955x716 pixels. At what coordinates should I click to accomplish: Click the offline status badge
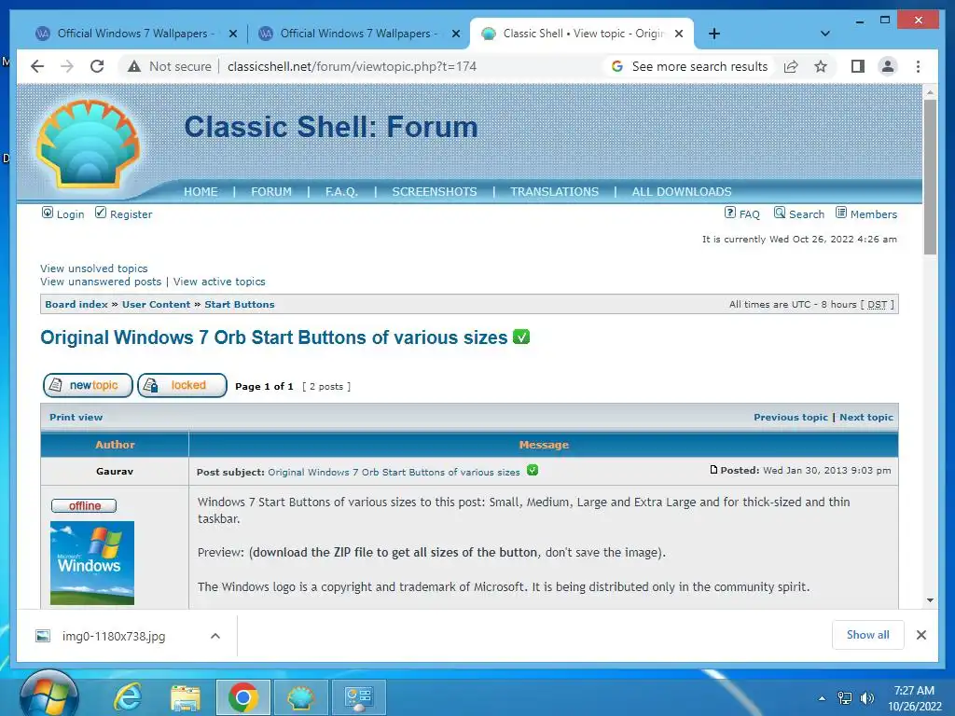coord(84,506)
